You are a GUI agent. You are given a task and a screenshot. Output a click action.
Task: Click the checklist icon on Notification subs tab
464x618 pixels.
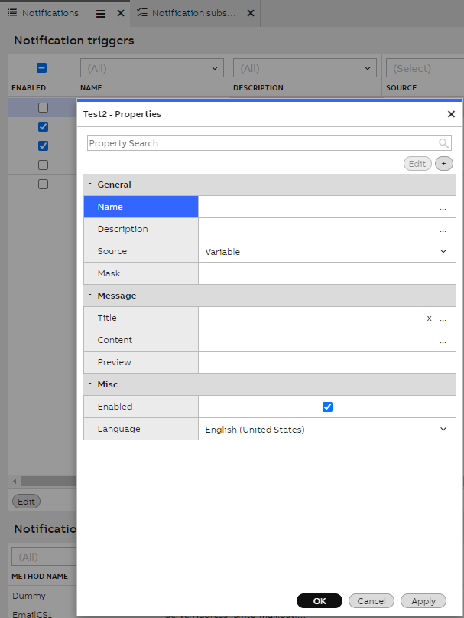pyautogui.click(x=141, y=12)
